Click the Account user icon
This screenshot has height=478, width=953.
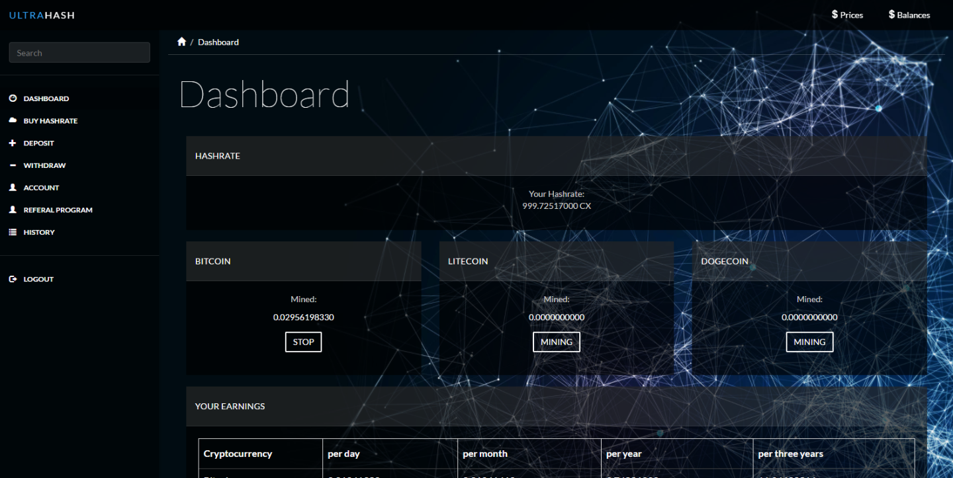tap(13, 188)
